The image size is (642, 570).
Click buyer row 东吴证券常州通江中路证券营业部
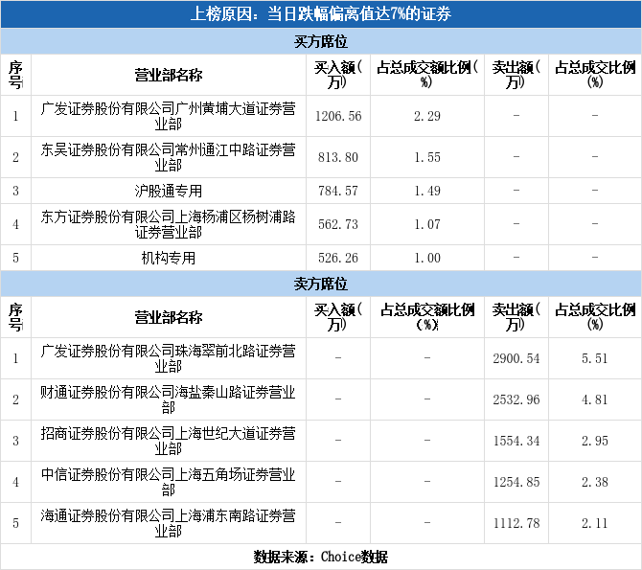(169, 157)
